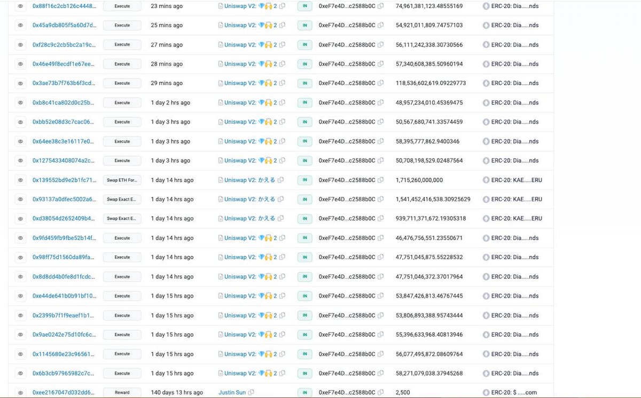This screenshot has width=641, height=398.
Task: Open ERC-20 Dia...nds token for 74,961,381,123.48555169
Action: [x=515, y=6]
